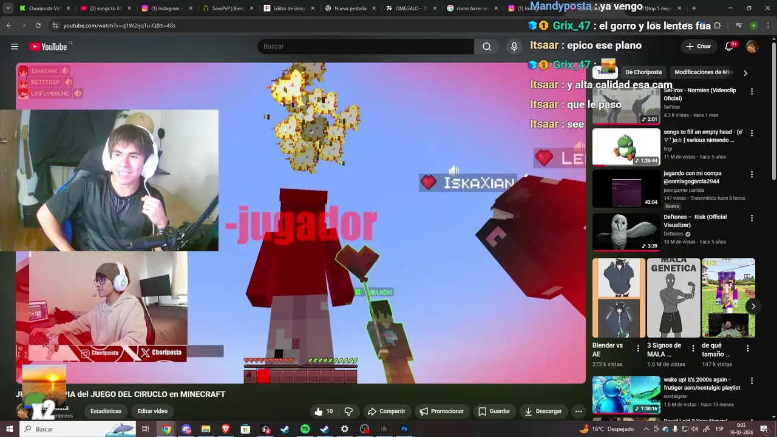Click the Descargar button

(x=543, y=411)
